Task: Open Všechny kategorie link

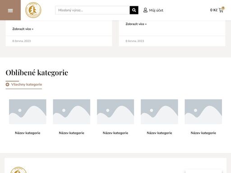Action: 27,85
